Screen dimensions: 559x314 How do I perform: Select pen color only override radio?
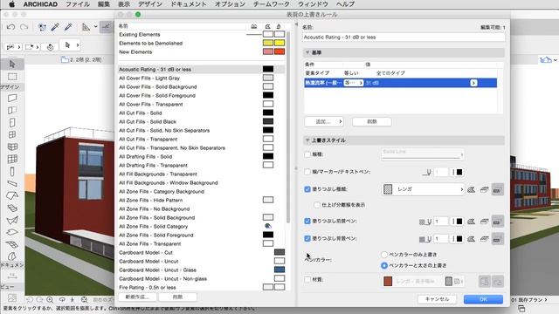coord(384,255)
